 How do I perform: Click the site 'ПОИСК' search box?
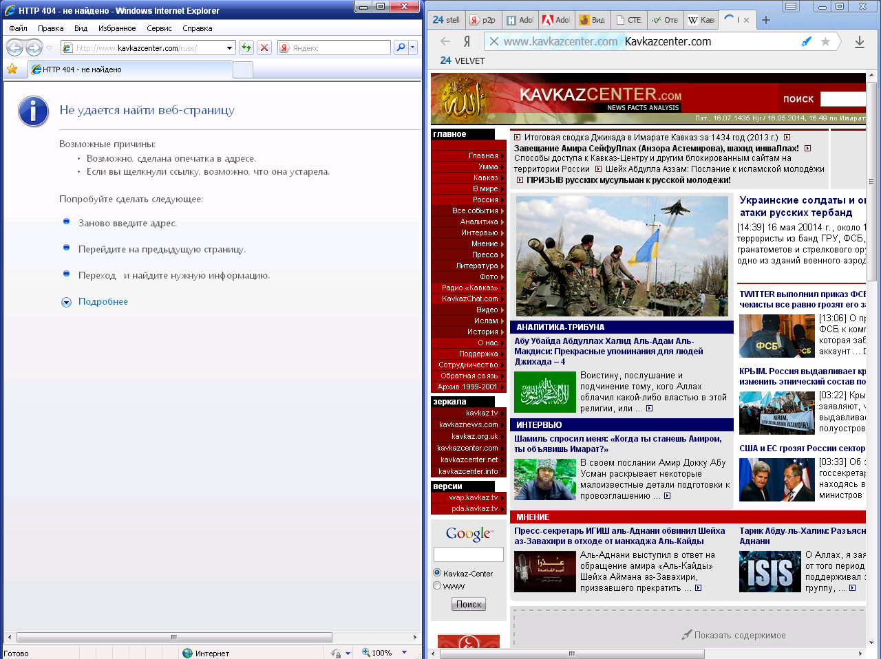point(843,99)
